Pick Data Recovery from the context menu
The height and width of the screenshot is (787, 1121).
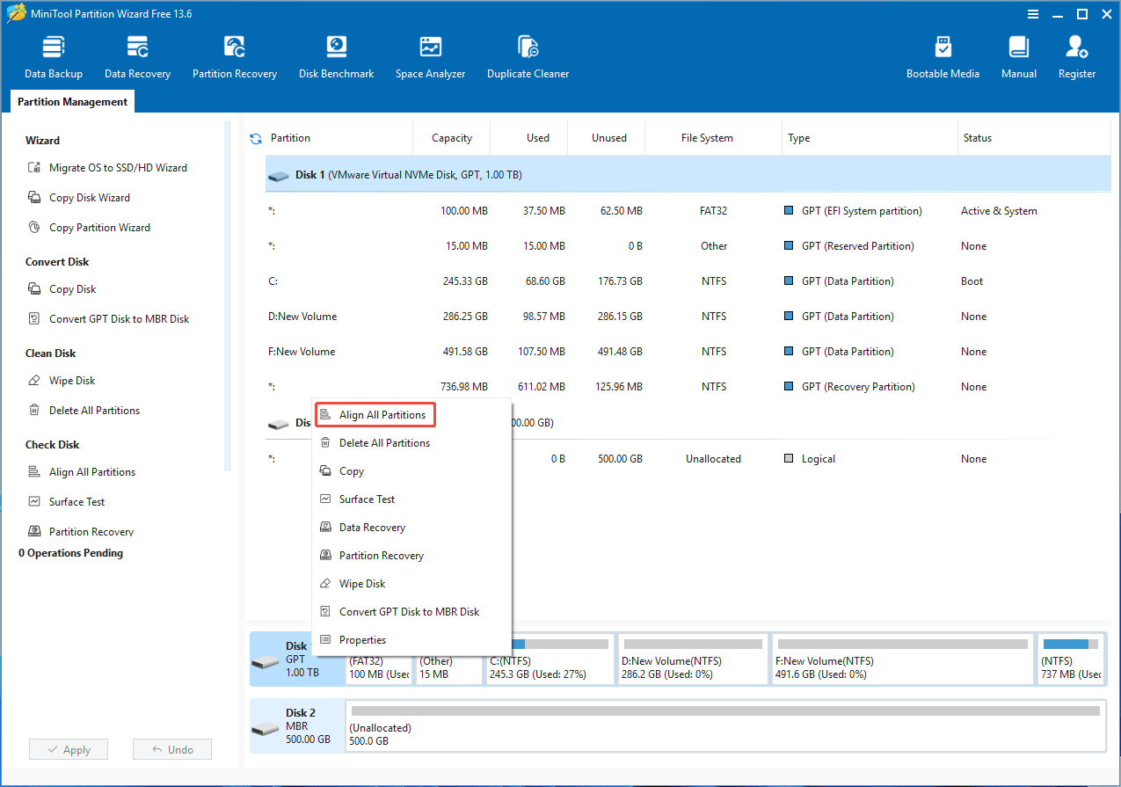tap(411, 528)
